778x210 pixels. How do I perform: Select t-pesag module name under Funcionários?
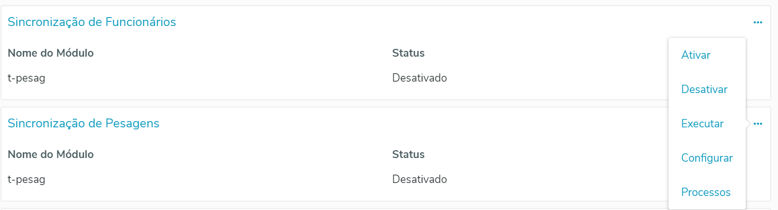click(x=27, y=78)
